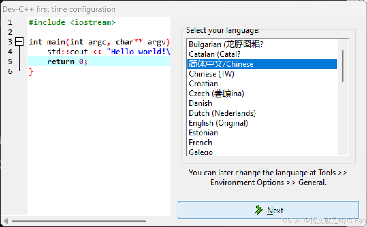
Task: Click the int main code line
Action: click(x=99, y=42)
